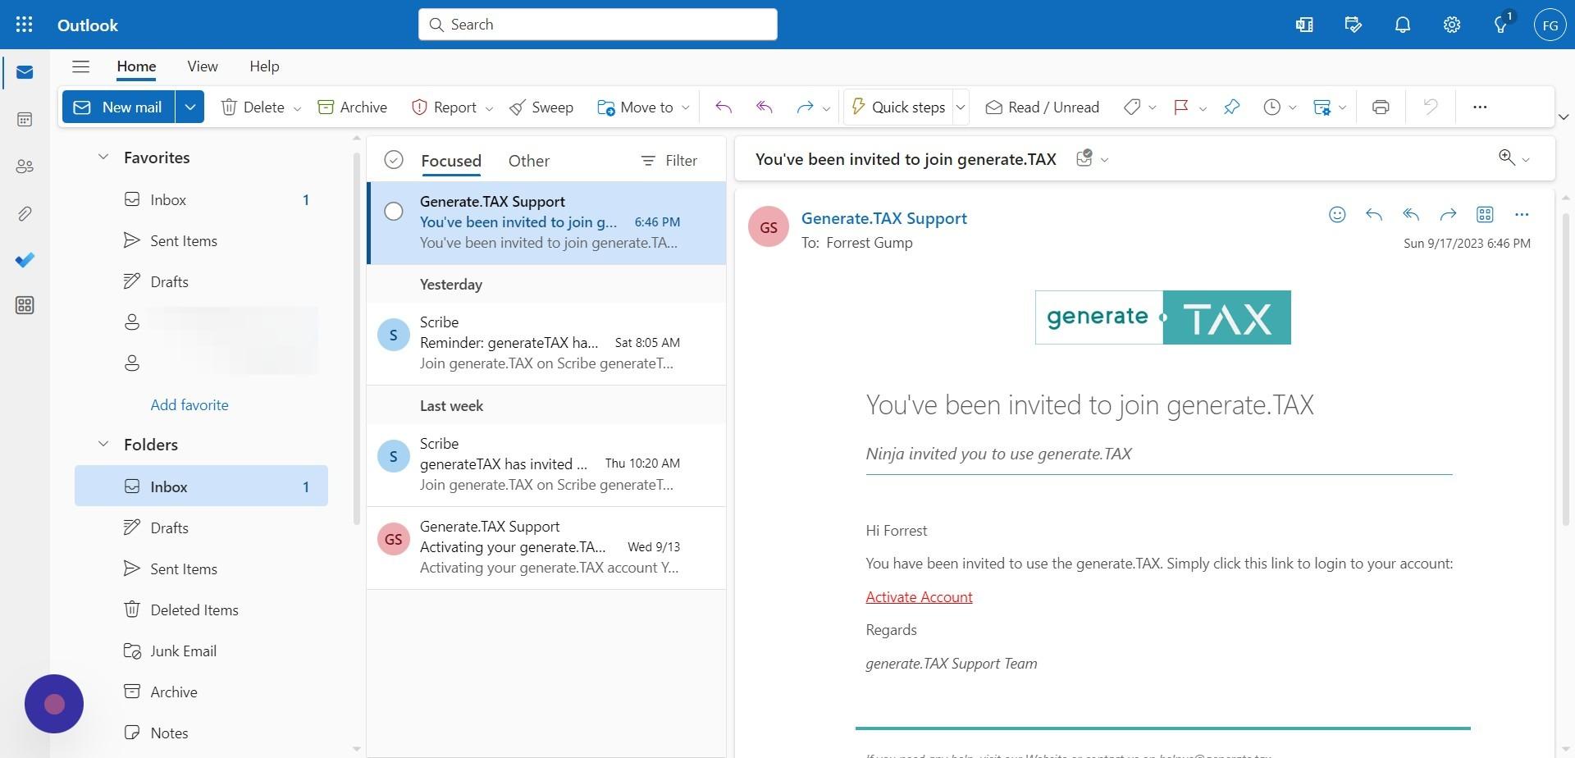Open Deleted Items folder
The height and width of the screenshot is (758, 1575).
pyautogui.click(x=201, y=610)
